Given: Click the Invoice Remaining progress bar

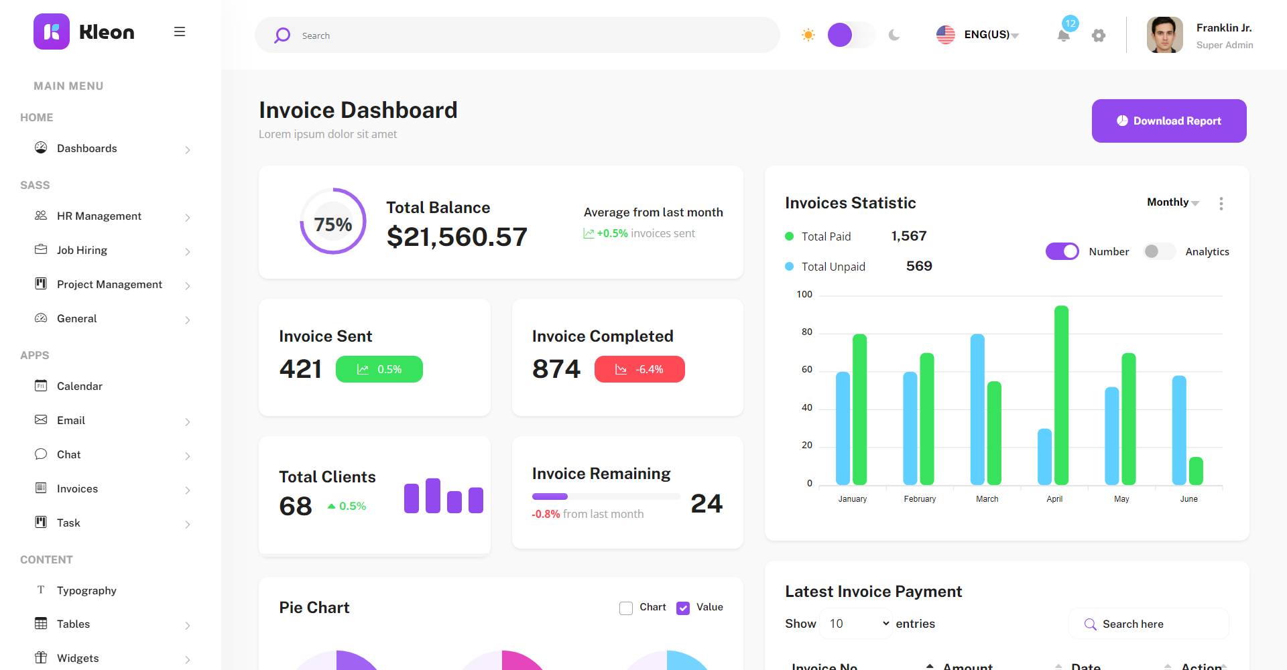Looking at the screenshot, I should pos(605,496).
